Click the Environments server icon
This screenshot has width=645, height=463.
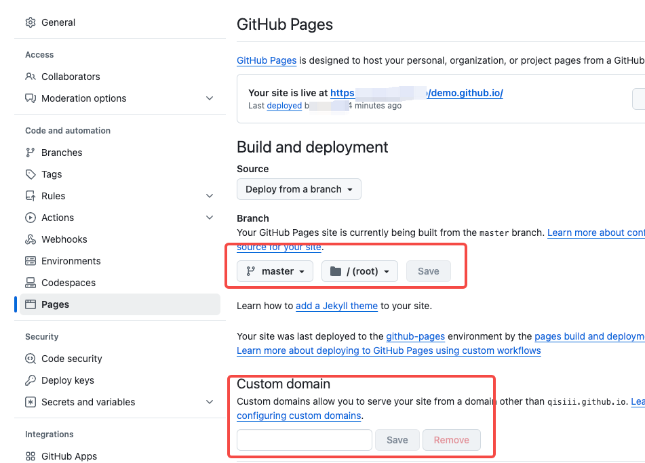(31, 261)
